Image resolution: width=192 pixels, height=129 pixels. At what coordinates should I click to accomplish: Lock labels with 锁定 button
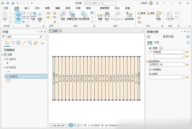coord(151,13)
